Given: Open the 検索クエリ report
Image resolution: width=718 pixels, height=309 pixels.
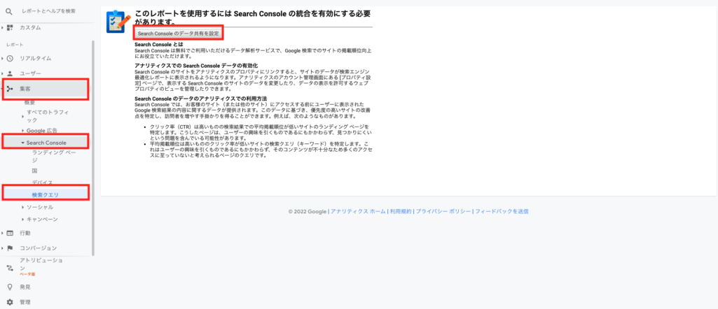Looking at the screenshot, I should [x=46, y=195].
